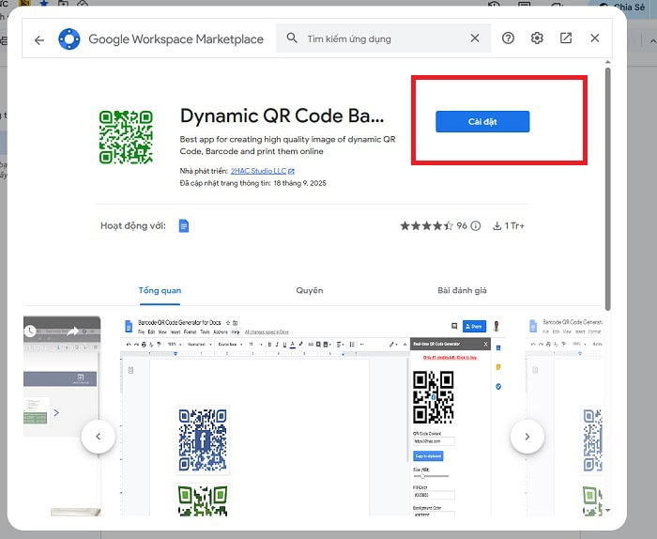Click the partially visible right screenshot
The image size is (657, 539).
click(564, 416)
